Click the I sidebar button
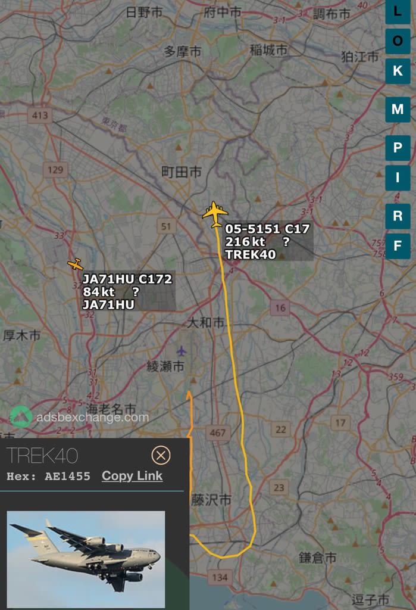 point(398,178)
